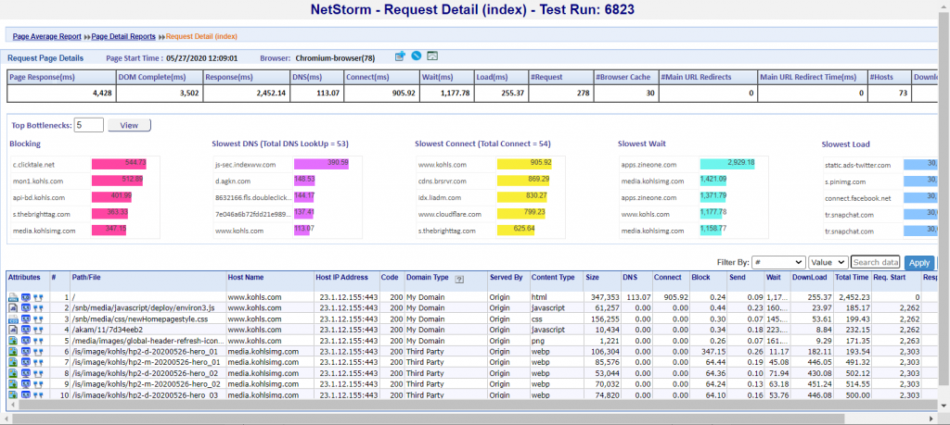Click the monitor icon for /akam/11/7d34eeb2 row

[26, 330]
